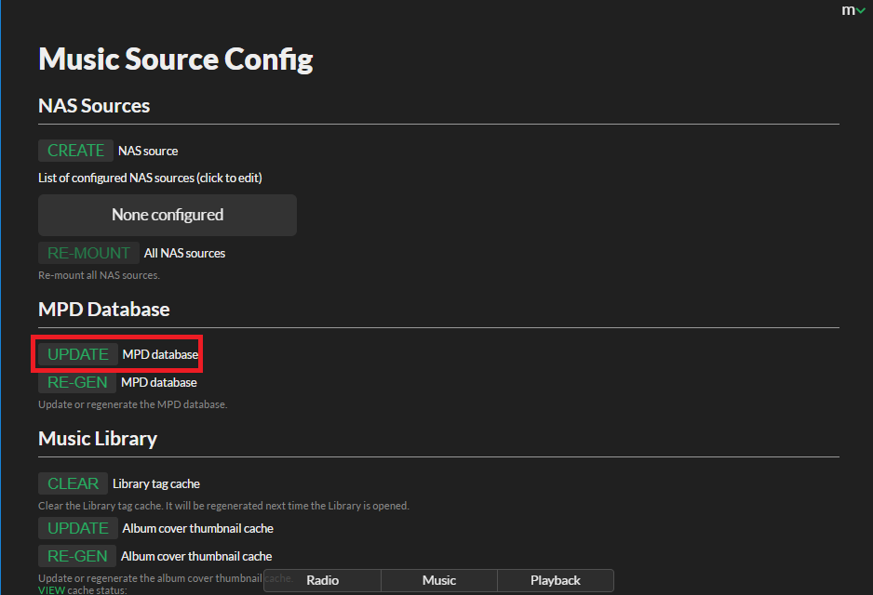Open the 'None configured' NAS sources entry
Screen dimensions: 873x595
(x=168, y=215)
